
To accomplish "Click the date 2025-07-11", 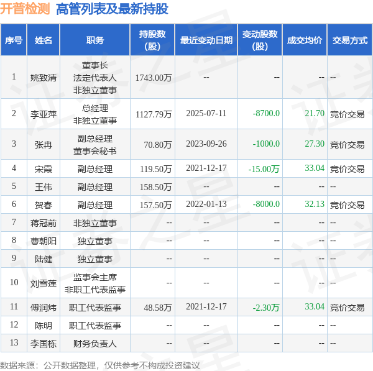I will (206, 113).
